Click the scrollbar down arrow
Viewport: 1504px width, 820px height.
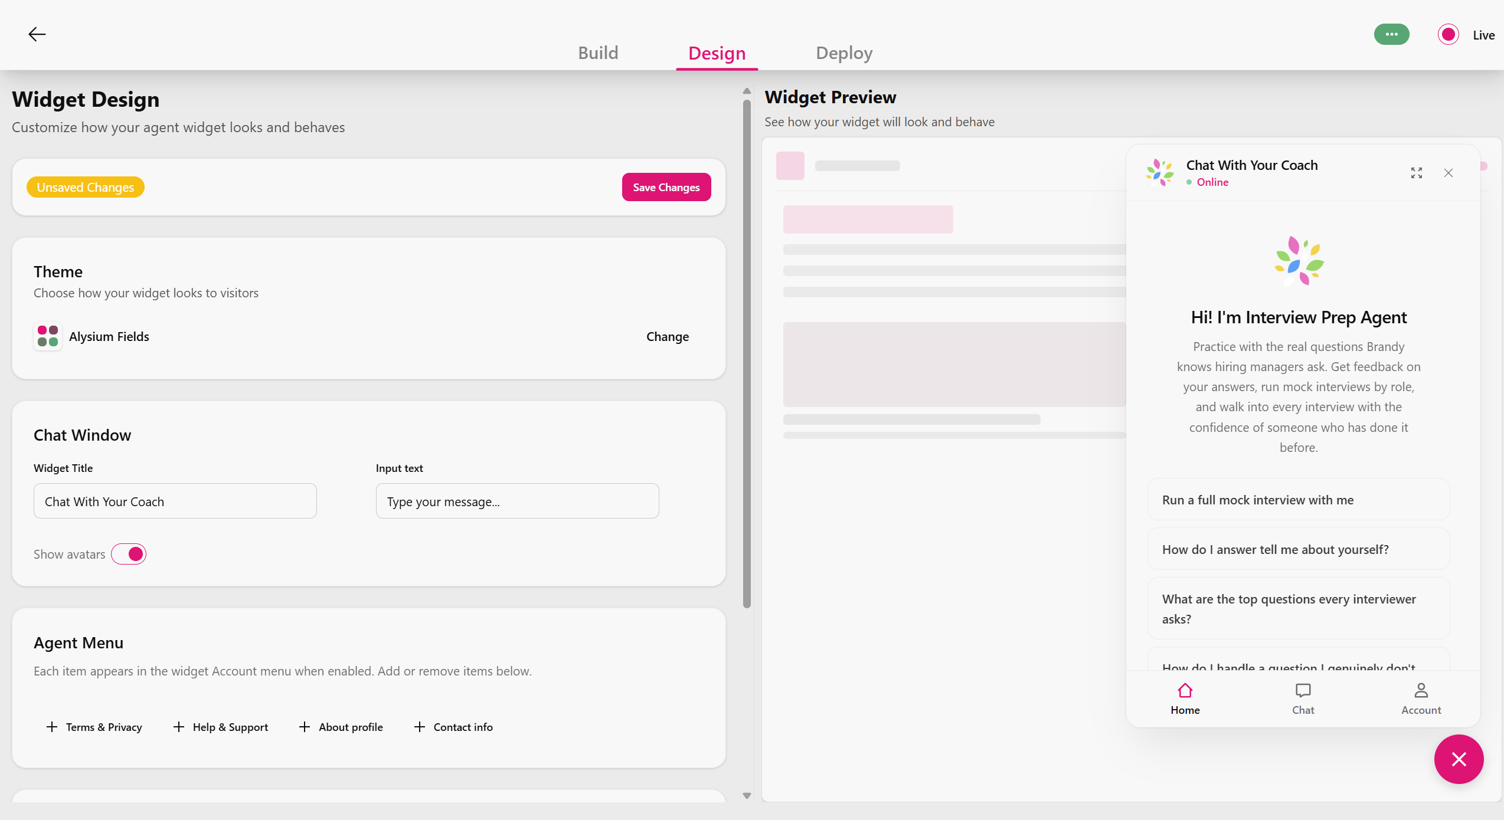(746, 796)
